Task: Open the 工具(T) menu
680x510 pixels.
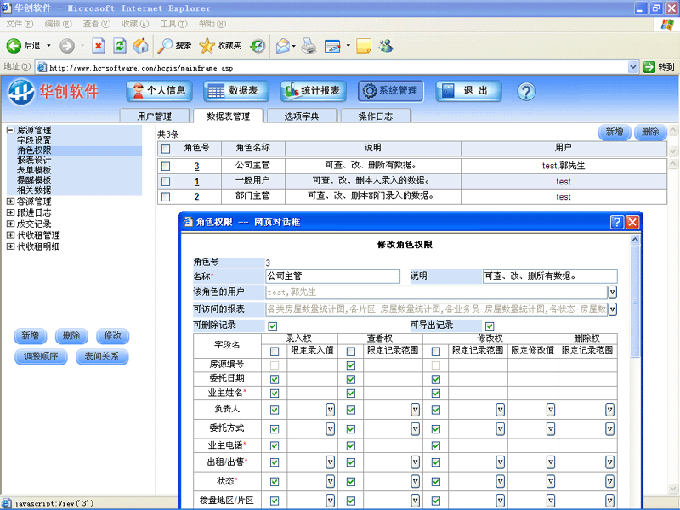Action: point(173,23)
